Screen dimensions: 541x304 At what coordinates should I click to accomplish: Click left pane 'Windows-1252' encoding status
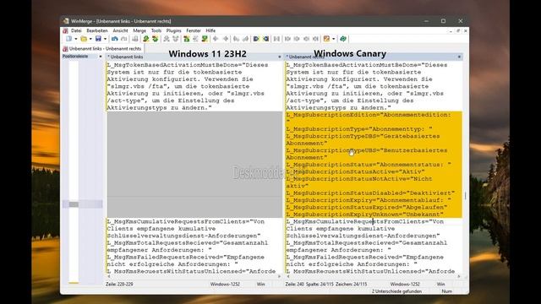[x=225, y=284]
